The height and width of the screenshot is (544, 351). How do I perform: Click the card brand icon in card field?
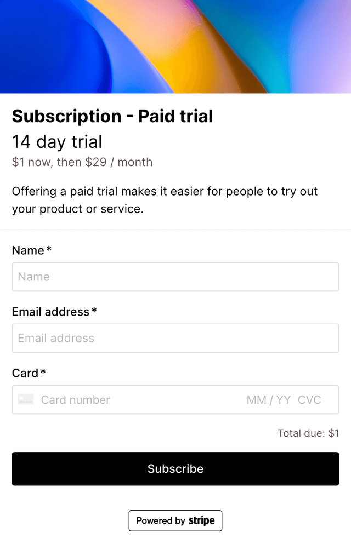click(x=26, y=400)
